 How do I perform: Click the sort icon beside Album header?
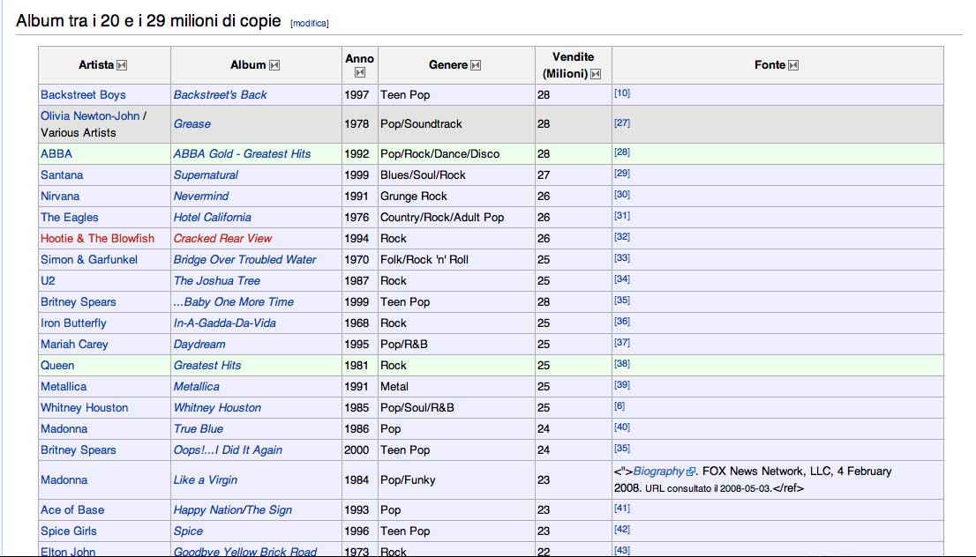coord(274,65)
